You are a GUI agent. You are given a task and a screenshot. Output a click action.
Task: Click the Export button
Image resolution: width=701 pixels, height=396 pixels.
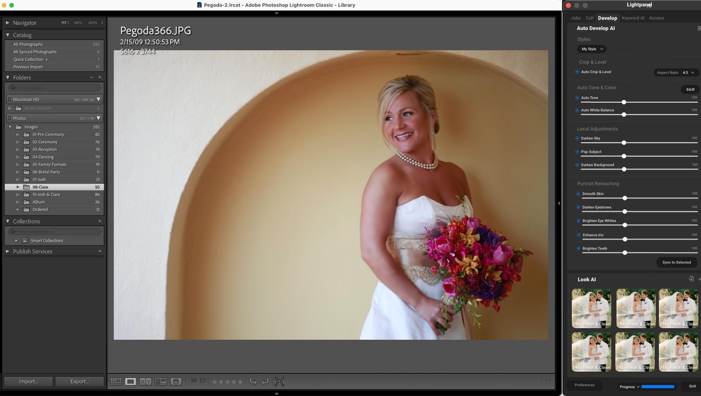click(x=79, y=381)
